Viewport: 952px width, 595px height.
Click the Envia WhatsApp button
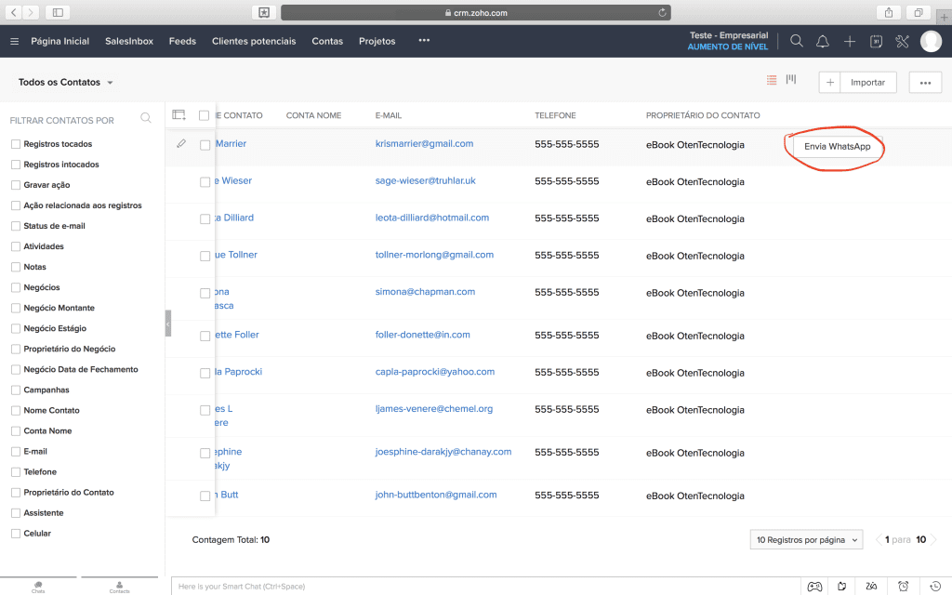(837, 147)
